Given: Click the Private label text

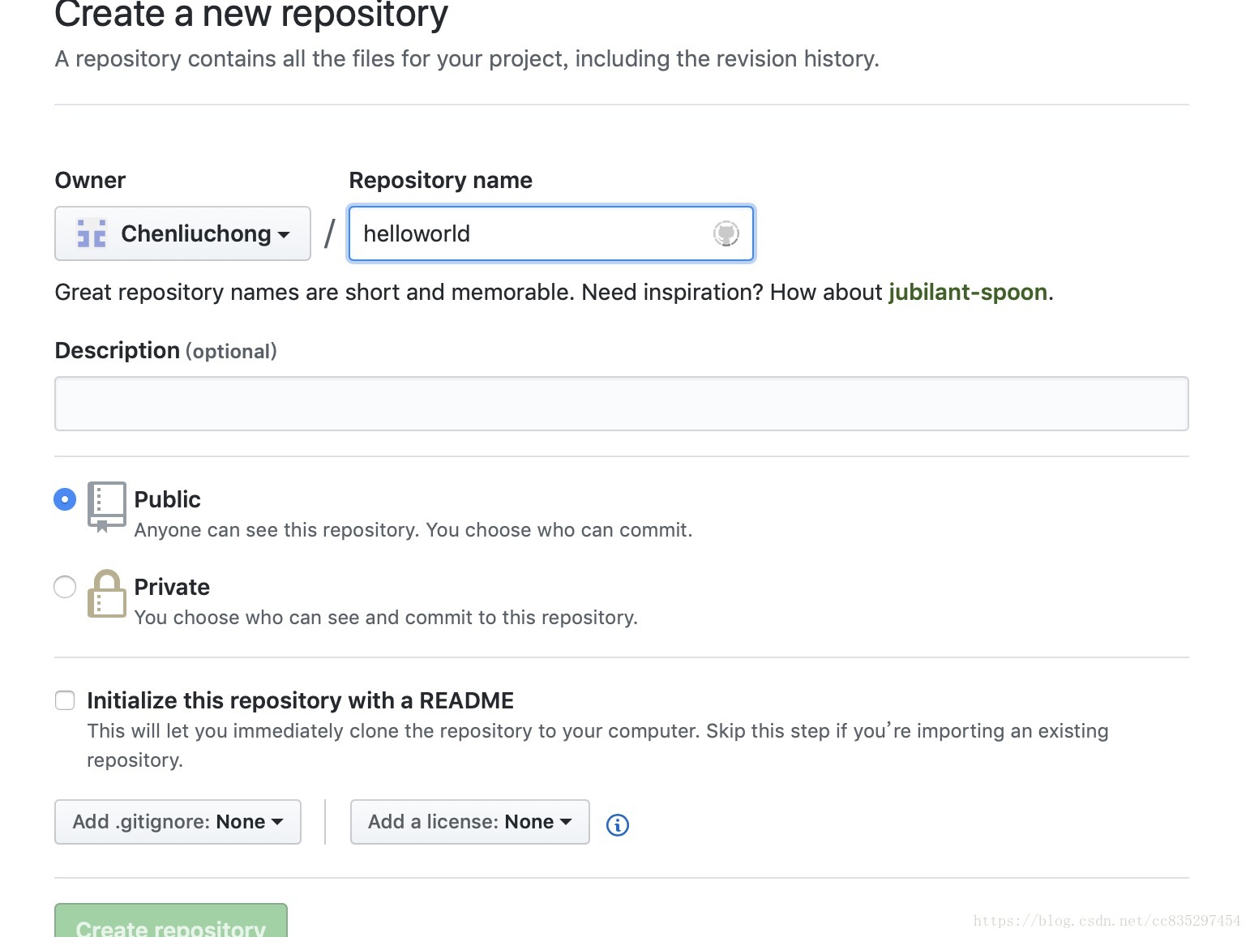Looking at the screenshot, I should (172, 587).
